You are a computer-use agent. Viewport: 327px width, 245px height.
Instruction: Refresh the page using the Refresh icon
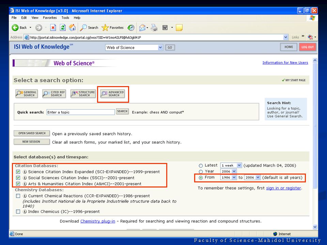coord(63,28)
